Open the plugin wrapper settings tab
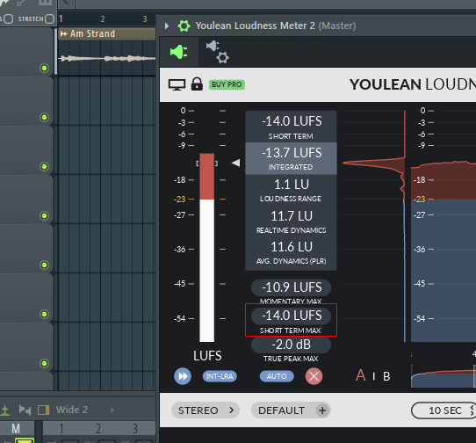 [218, 52]
